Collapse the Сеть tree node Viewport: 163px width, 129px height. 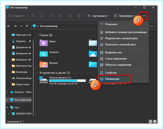click(7, 107)
